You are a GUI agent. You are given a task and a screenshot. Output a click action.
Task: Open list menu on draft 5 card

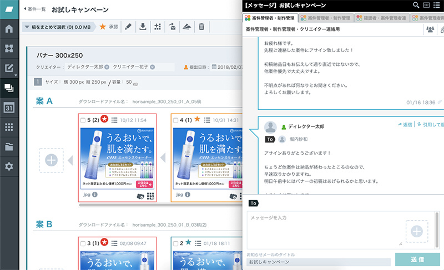114,120
